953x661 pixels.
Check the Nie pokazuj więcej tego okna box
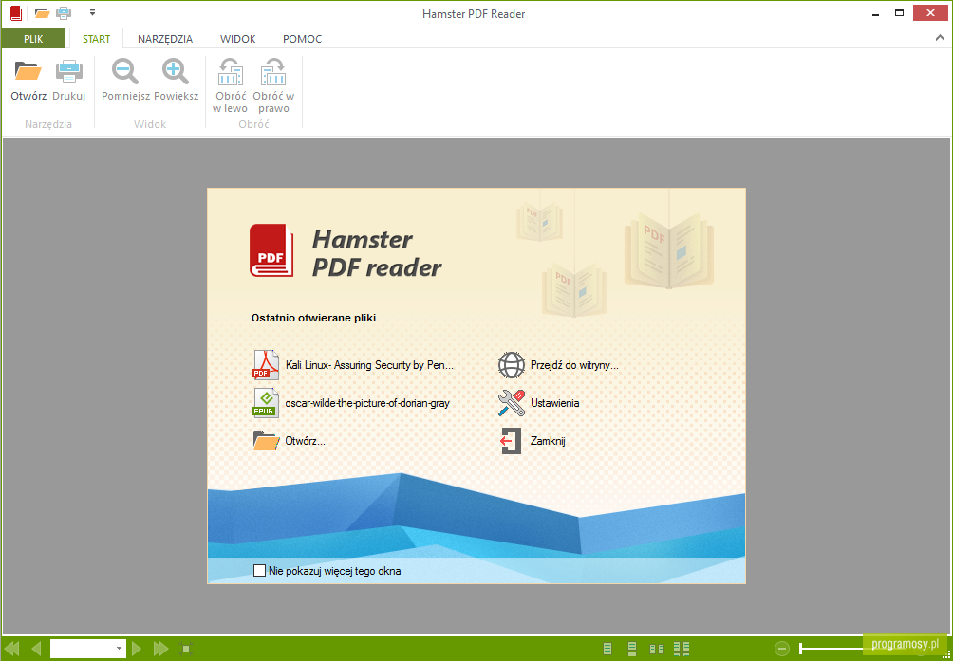[259, 571]
